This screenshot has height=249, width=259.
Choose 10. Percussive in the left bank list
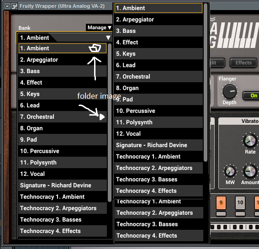coord(63,151)
